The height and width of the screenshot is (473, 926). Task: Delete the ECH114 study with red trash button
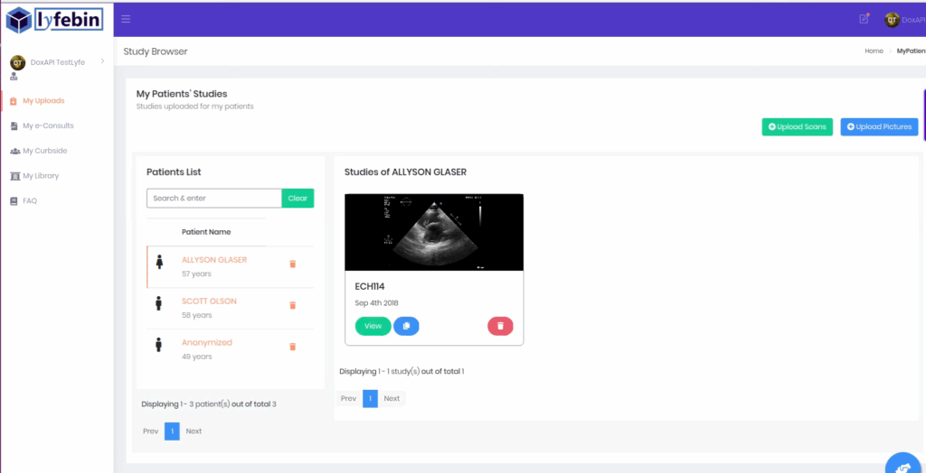tap(500, 326)
